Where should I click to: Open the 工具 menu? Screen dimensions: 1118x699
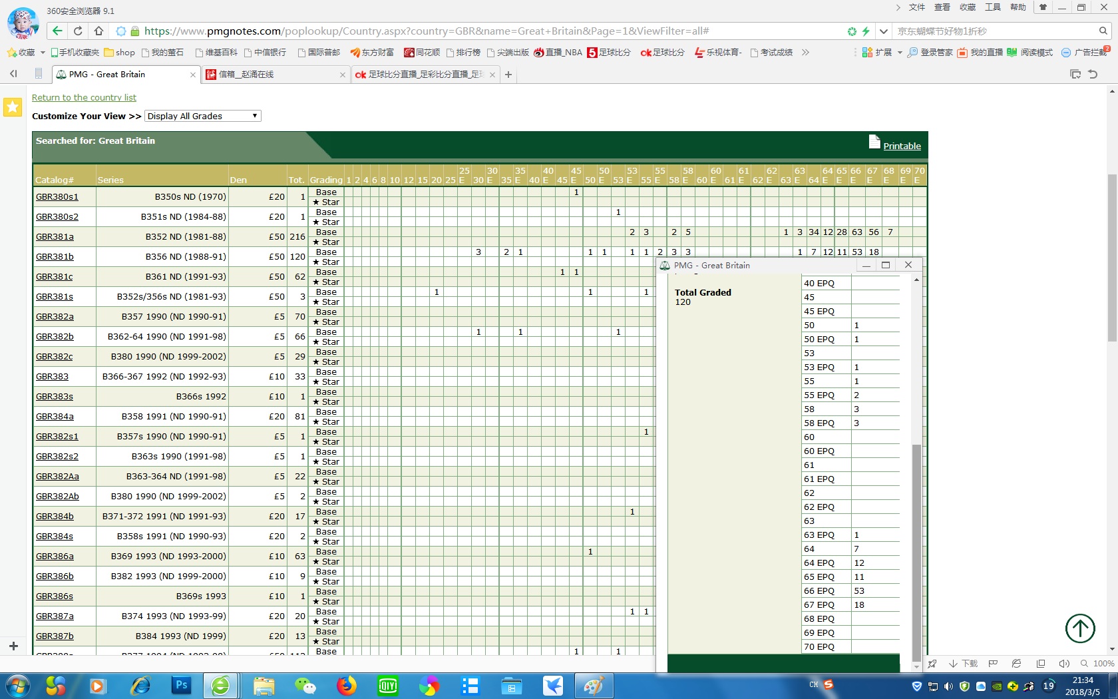tap(992, 7)
